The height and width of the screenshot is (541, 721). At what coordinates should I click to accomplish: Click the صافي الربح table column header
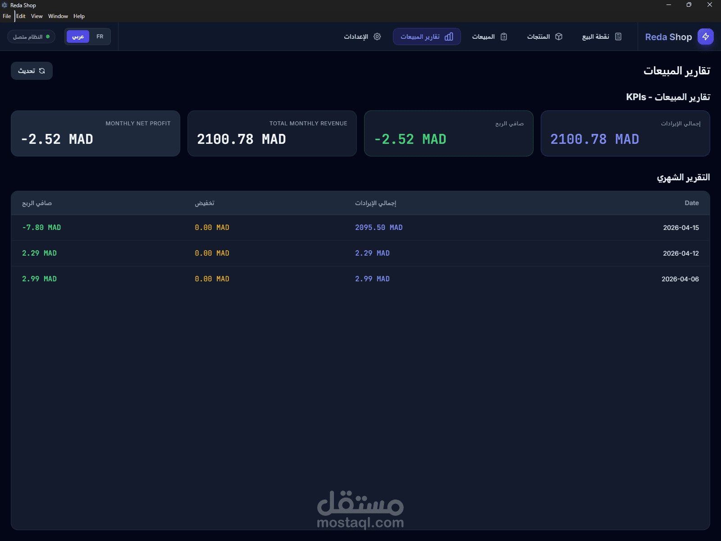pos(37,203)
